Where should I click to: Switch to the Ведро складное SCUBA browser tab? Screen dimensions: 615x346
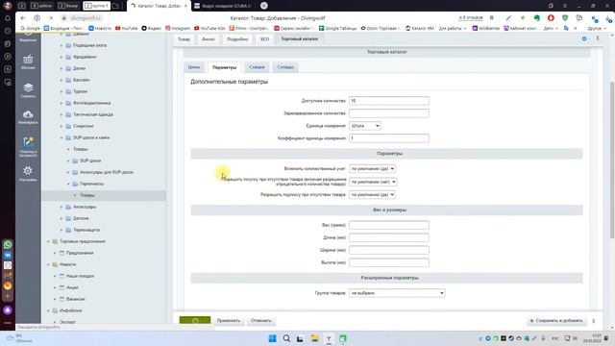point(223,6)
